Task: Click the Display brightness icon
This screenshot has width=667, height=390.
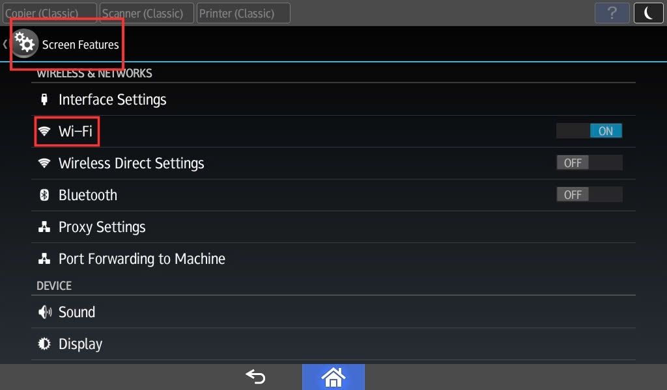Action: click(x=44, y=344)
